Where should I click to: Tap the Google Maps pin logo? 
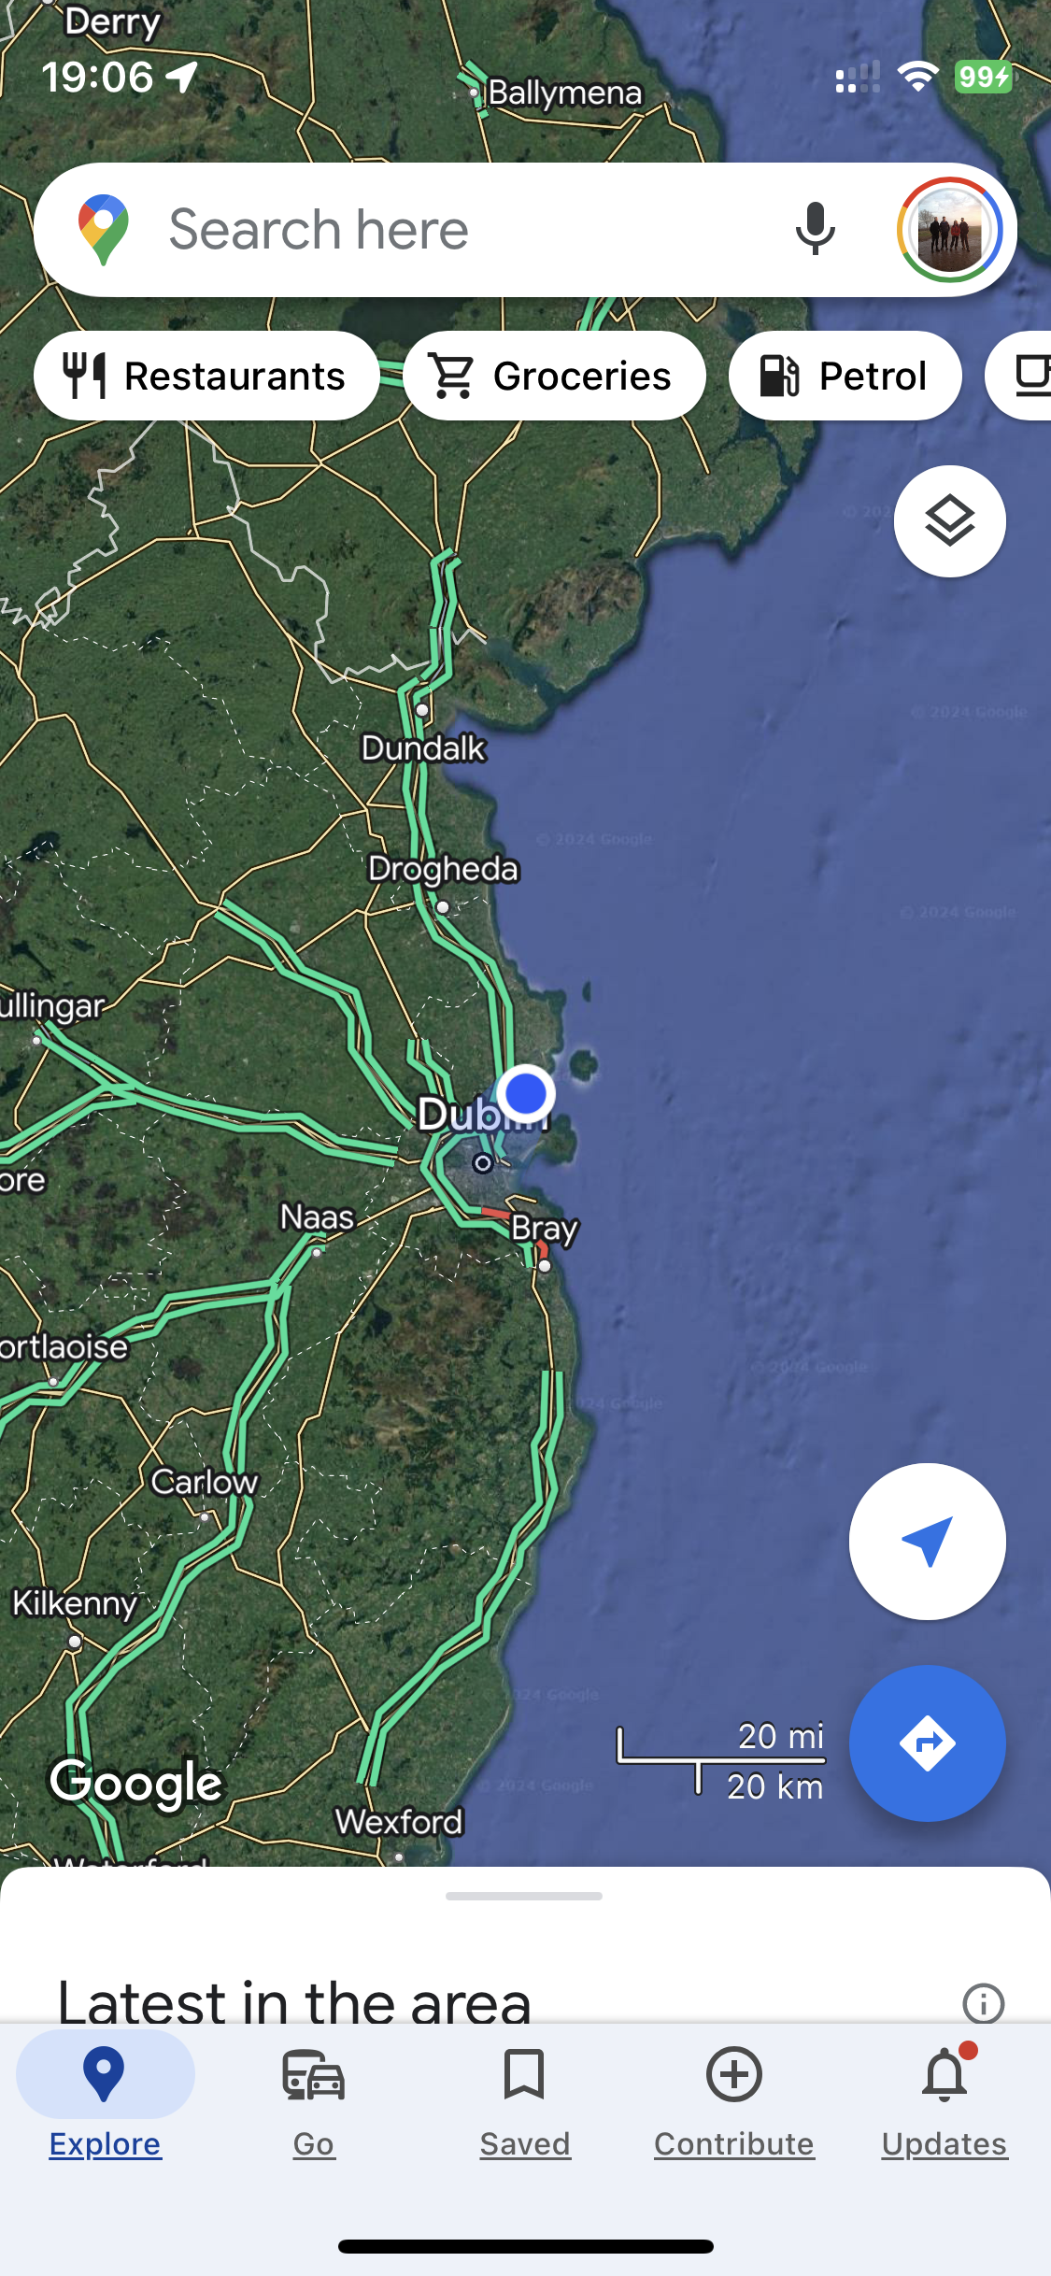coord(104,230)
